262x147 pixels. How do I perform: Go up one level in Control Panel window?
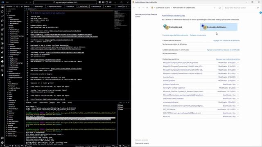147,8
